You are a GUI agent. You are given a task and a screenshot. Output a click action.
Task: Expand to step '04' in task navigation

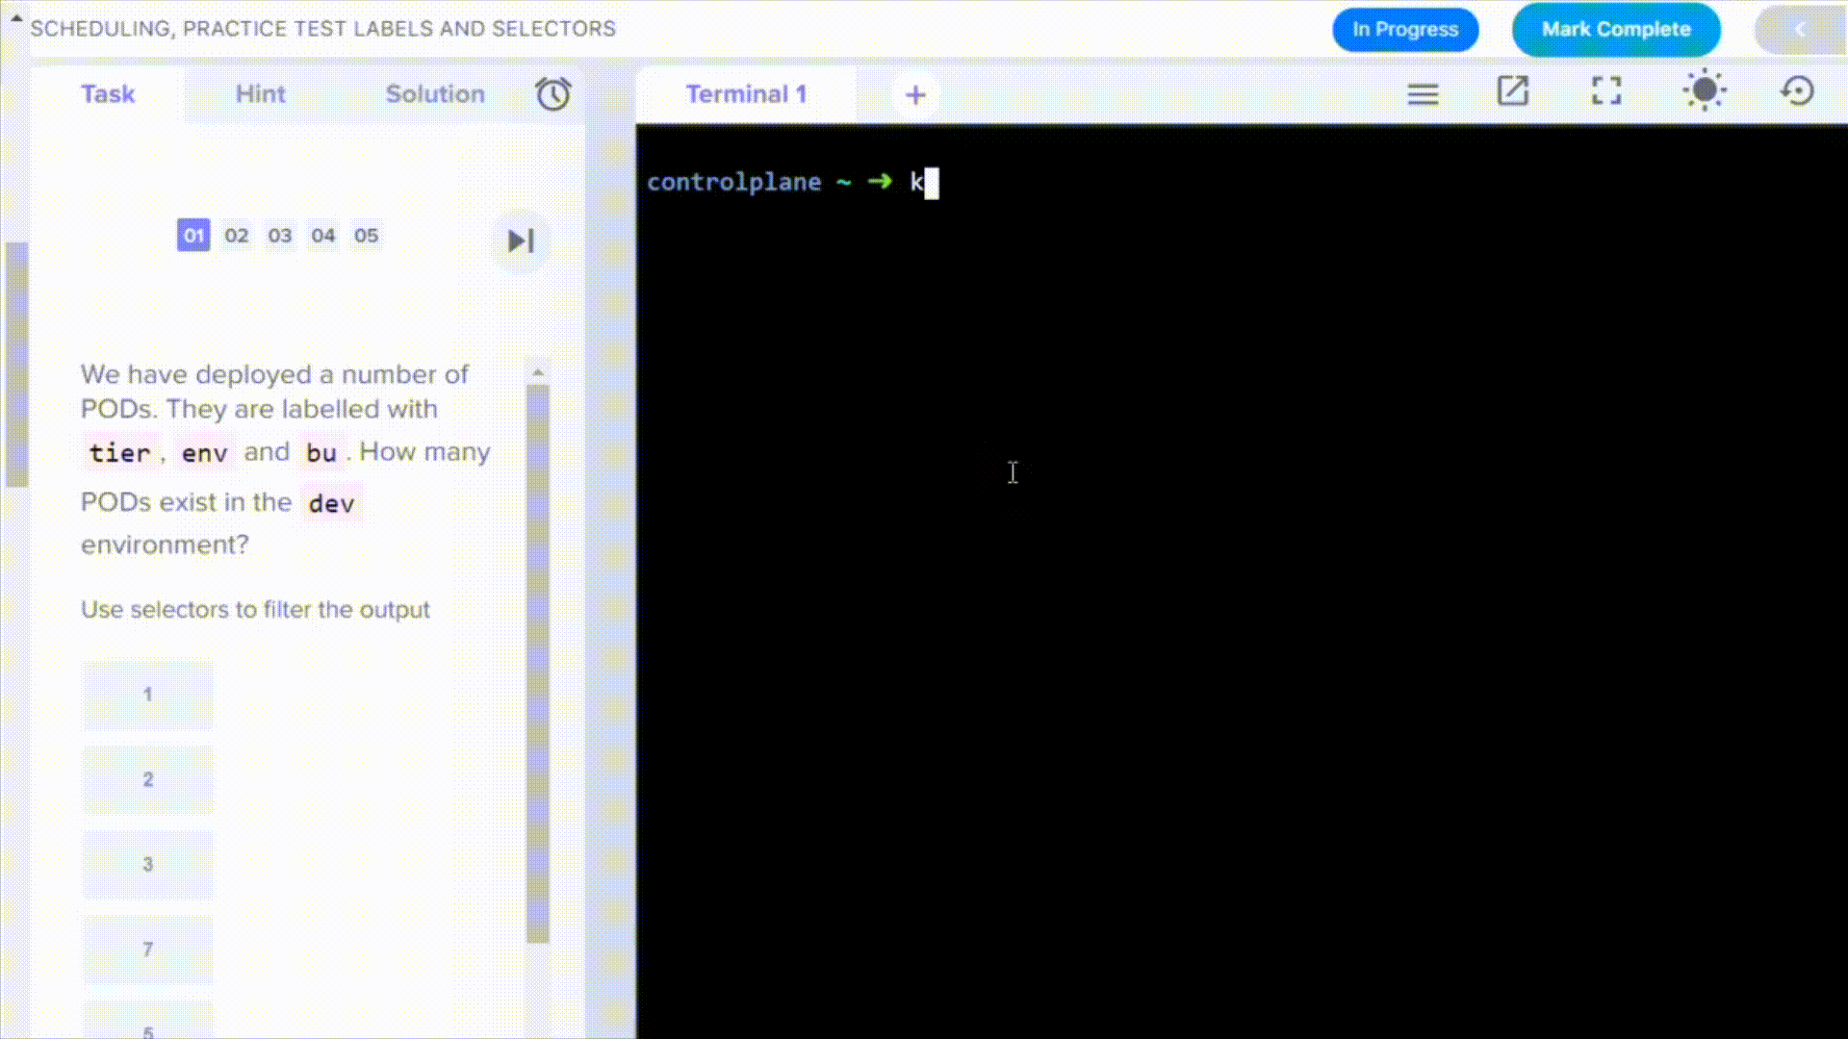[322, 235]
